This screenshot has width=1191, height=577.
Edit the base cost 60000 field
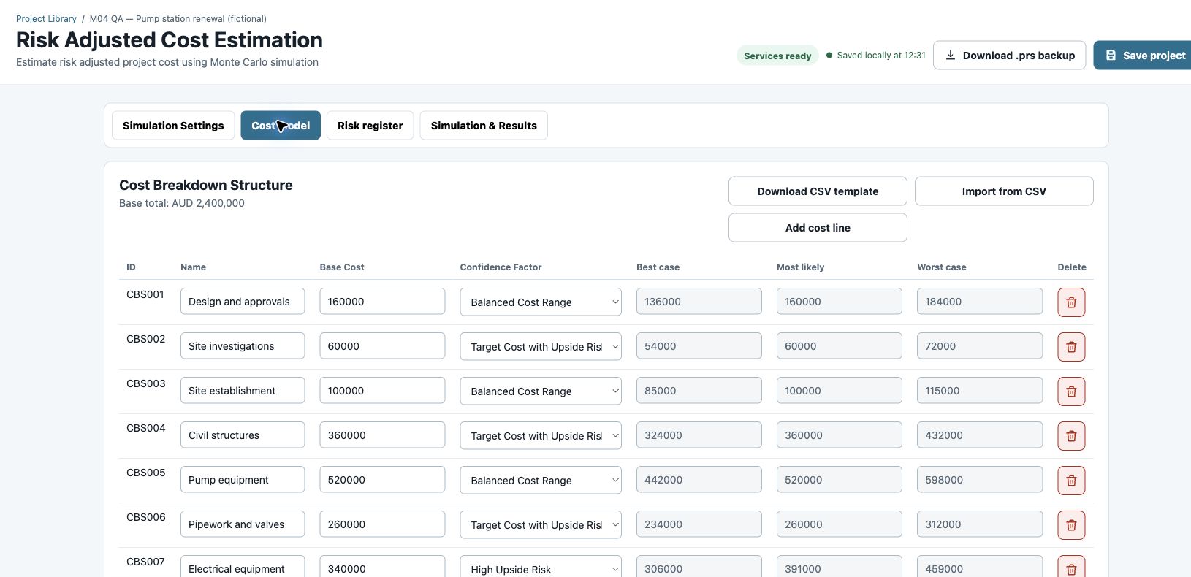pos(382,346)
